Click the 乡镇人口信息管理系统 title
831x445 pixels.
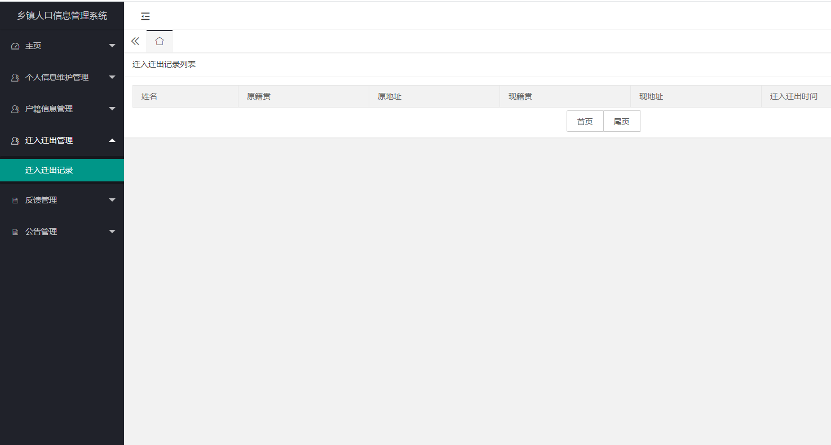pos(62,16)
